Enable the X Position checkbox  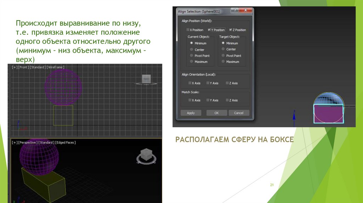click(x=188, y=30)
